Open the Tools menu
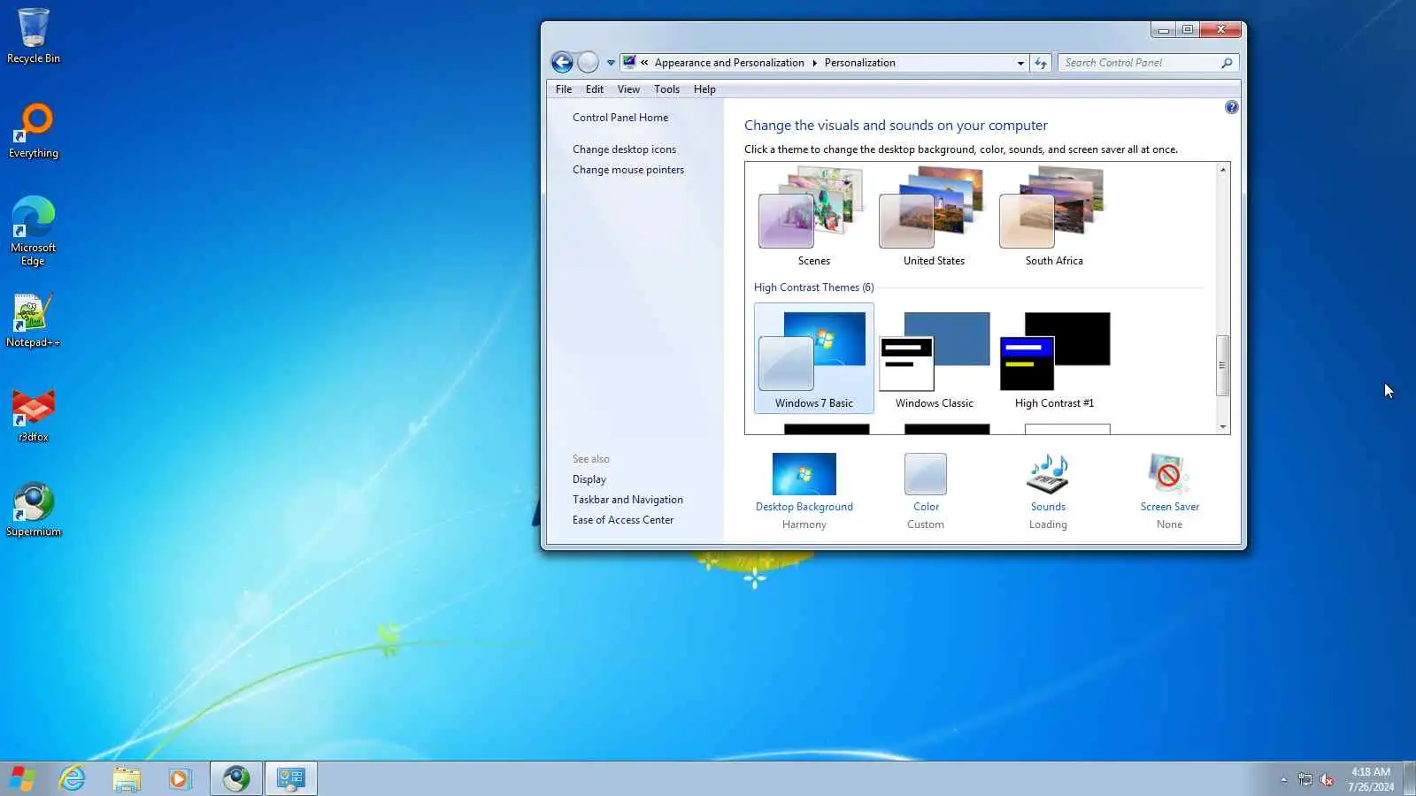 (x=666, y=89)
